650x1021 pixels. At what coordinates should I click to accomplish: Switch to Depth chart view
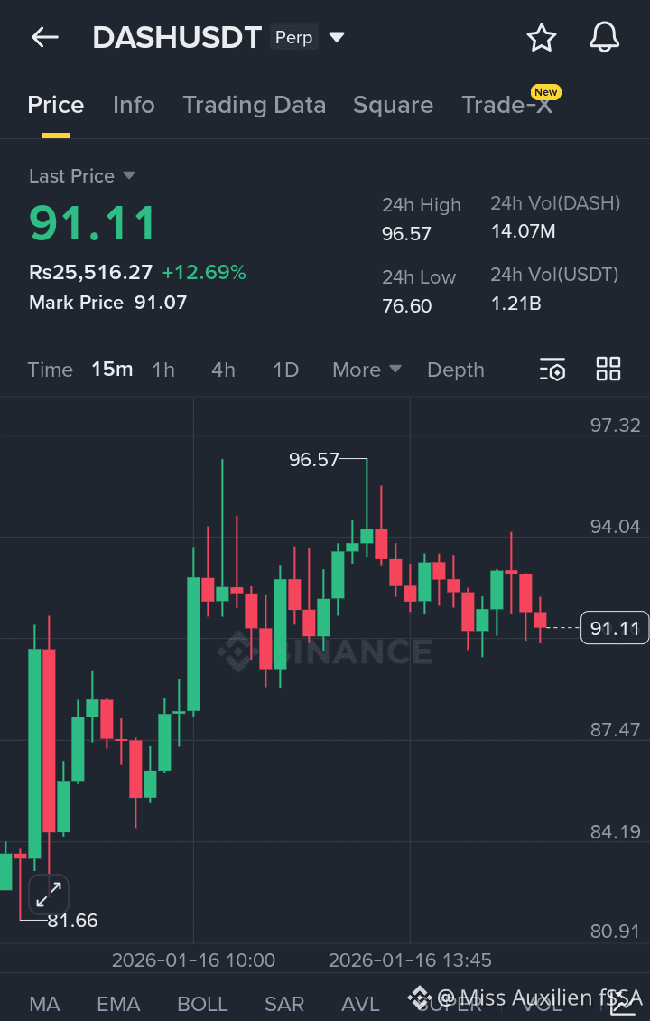(x=456, y=370)
